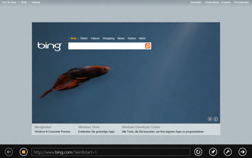
Task: Open the News search tab
Action: tap(121, 38)
